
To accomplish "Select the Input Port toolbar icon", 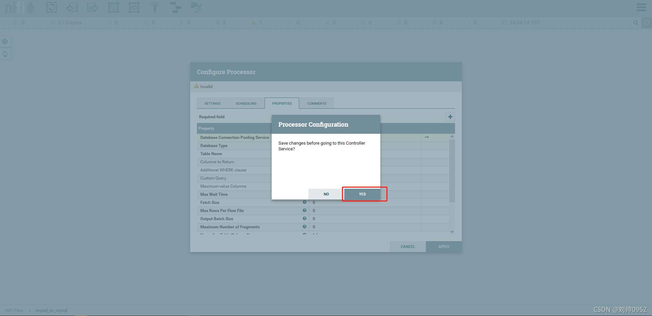I will [x=72, y=7].
